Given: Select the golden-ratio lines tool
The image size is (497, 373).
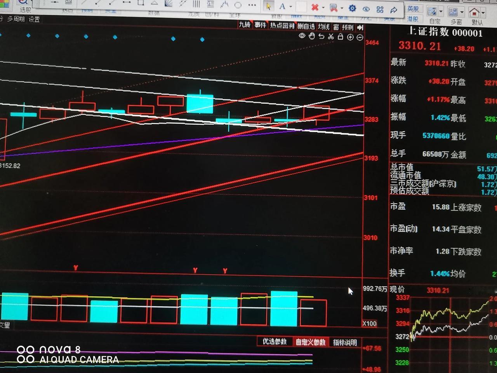Looking at the screenshot, I should (x=210, y=4).
